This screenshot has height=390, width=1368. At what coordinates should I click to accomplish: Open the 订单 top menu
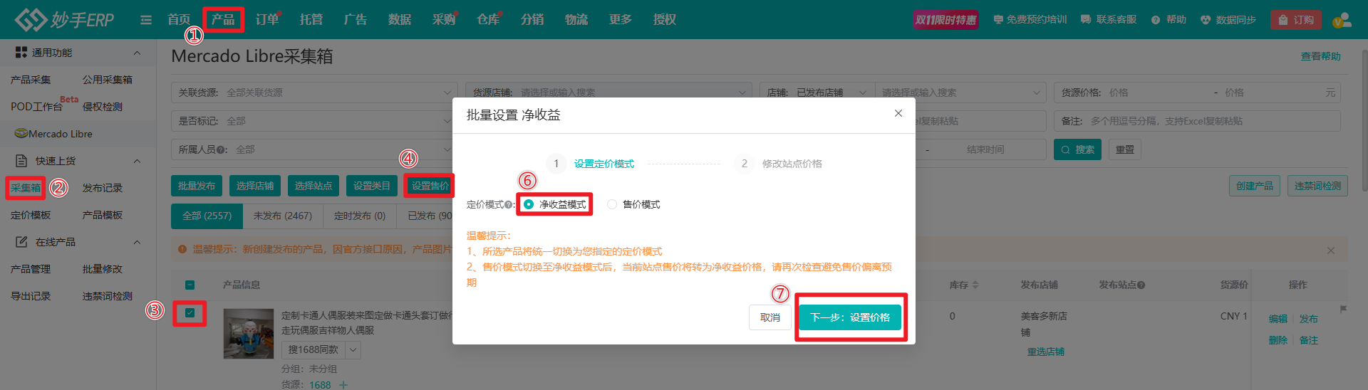click(x=267, y=19)
